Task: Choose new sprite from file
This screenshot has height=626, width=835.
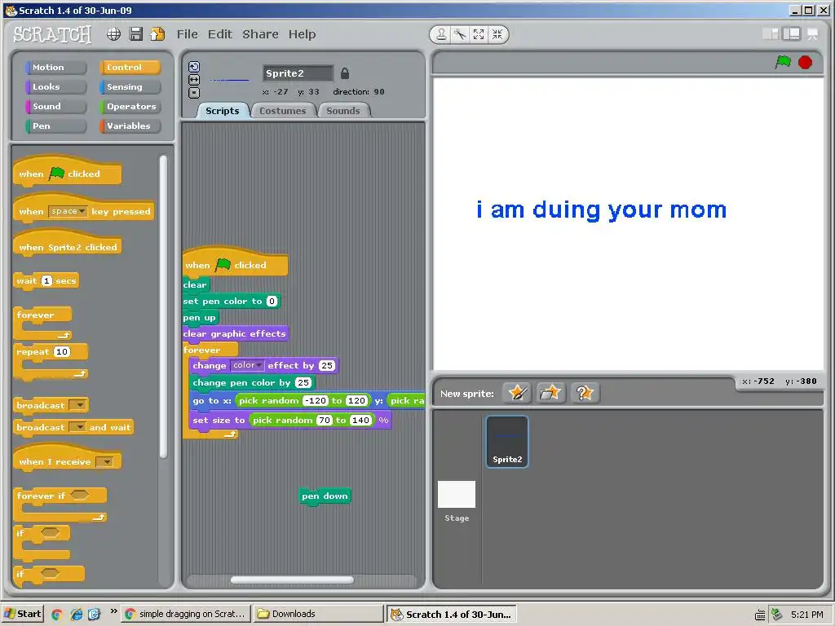Action: coord(550,394)
